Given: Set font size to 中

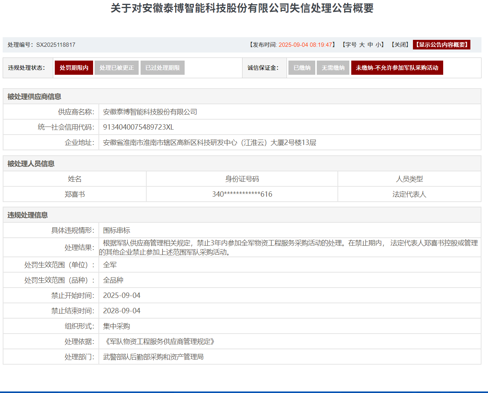Looking at the screenshot, I should pyautogui.click(x=370, y=45).
